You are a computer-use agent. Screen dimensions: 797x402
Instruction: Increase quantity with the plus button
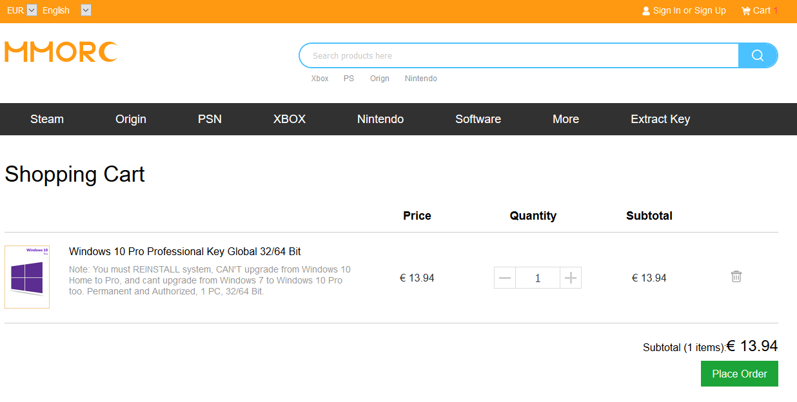point(570,278)
